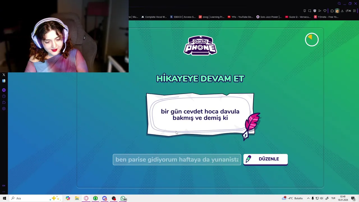Click the network icon in the system tray
This screenshot has height=202, width=359.
pos(317,198)
